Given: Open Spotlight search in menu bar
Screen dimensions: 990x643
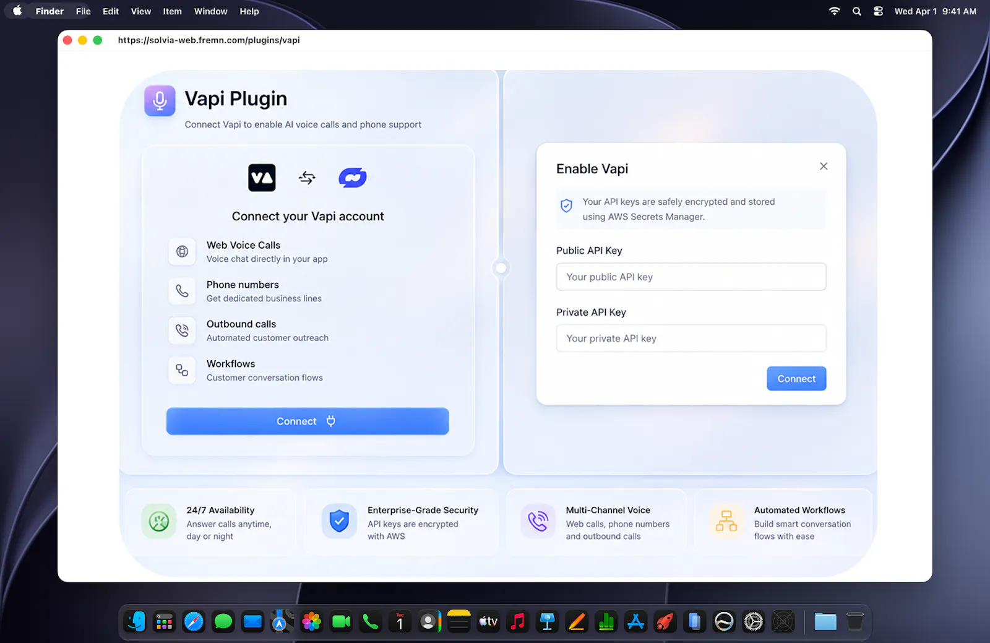Looking at the screenshot, I should [857, 11].
